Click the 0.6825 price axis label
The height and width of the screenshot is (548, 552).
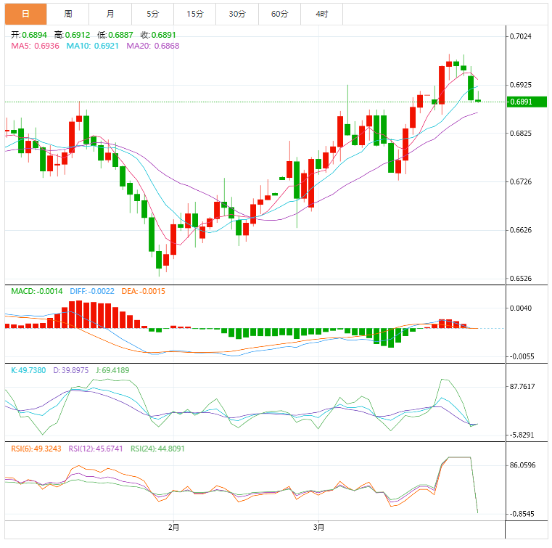(521, 133)
